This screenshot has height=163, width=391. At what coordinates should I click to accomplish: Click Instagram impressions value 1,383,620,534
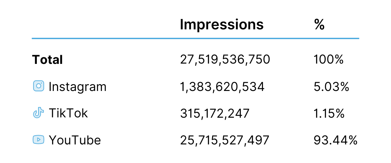click(x=222, y=87)
